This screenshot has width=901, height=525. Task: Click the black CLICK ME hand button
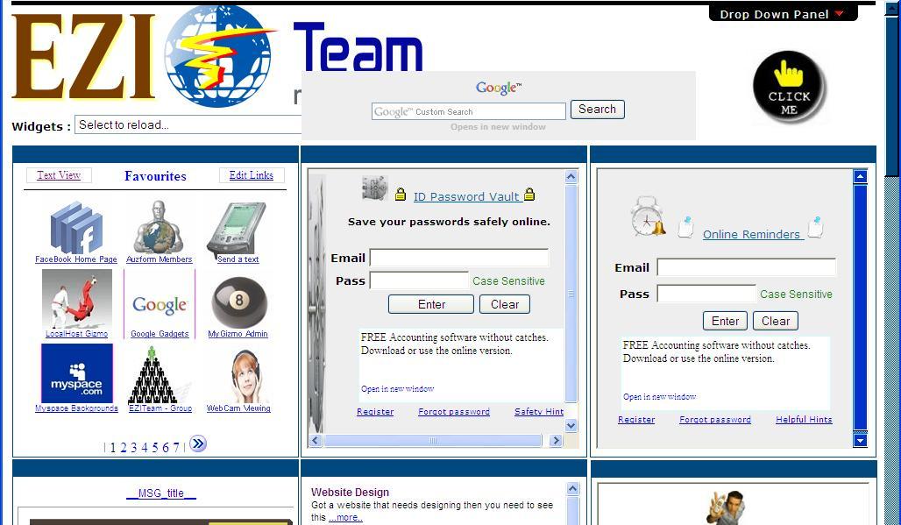[789, 88]
